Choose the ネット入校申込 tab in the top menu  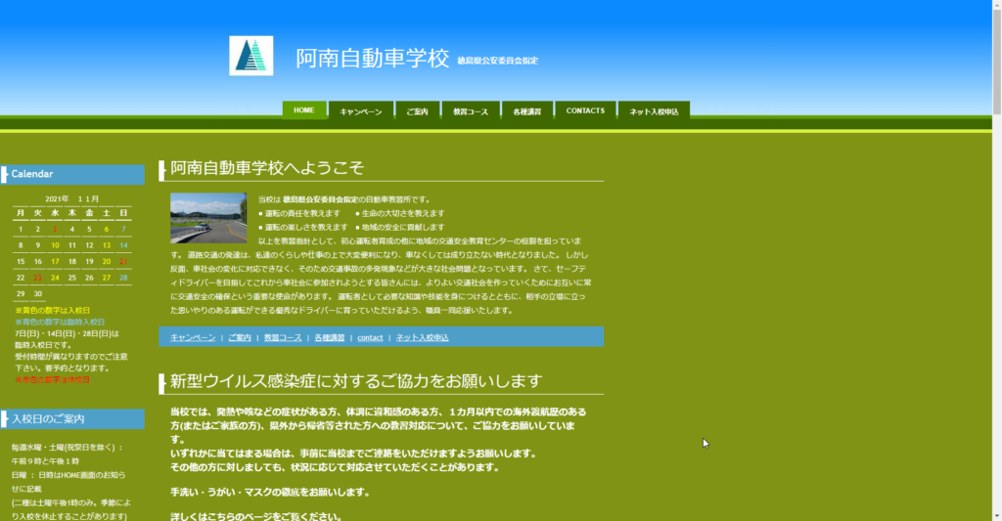point(655,111)
